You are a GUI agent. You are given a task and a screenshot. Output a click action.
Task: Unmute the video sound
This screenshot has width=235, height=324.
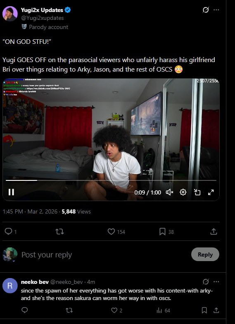coord(169,192)
